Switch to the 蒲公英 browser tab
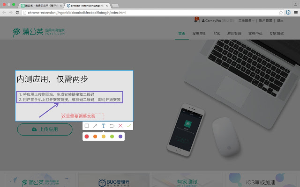Image resolution: width=300 pixels, height=187 pixels. click(x=41, y=6)
